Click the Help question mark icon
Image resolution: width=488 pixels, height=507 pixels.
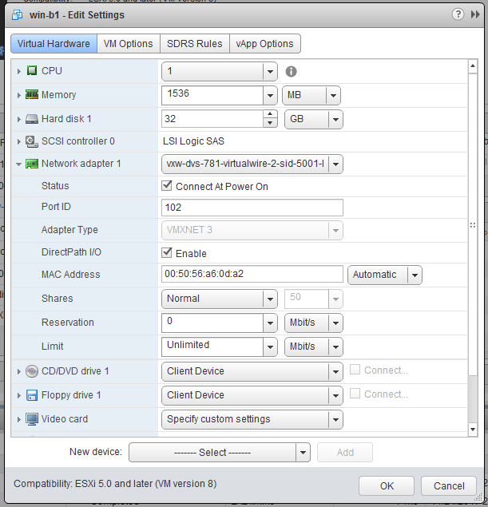[458, 14]
